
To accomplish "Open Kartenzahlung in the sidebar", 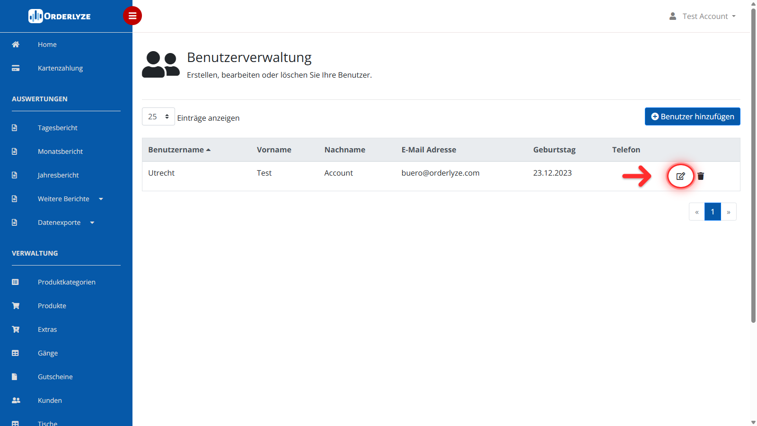I will click(x=60, y=68).
